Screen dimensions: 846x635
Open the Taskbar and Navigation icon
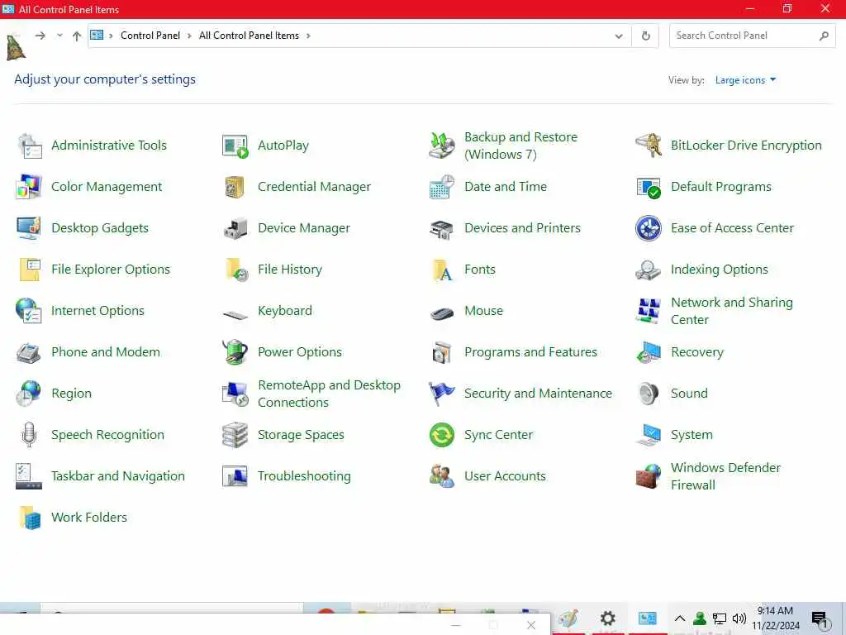(29, 476)
